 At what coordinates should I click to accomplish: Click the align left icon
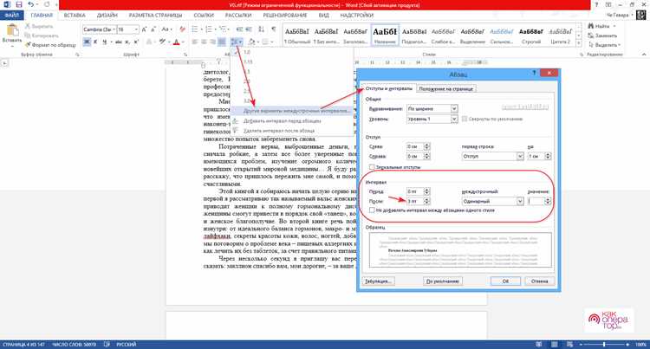pos(194,42)
